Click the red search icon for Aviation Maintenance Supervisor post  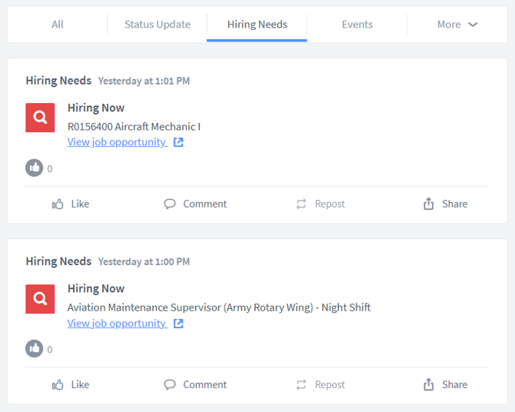[x=40, y=299]
